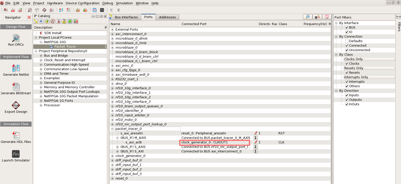Click the Export Design SDK icon
The height and width of the screenshot is (184, 401).
(16, 105)
